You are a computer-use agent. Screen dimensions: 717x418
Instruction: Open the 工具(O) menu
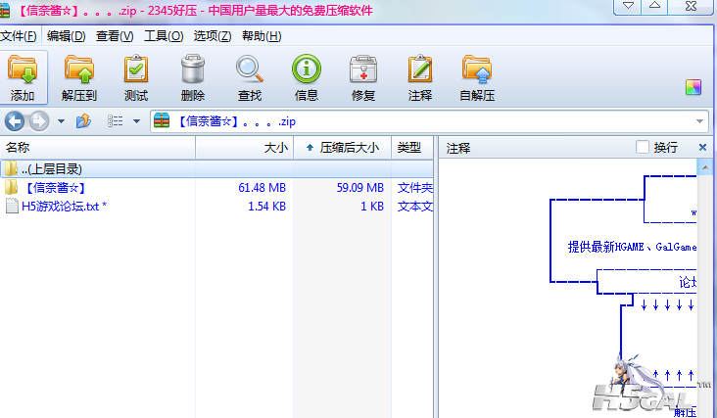(164, 36)
